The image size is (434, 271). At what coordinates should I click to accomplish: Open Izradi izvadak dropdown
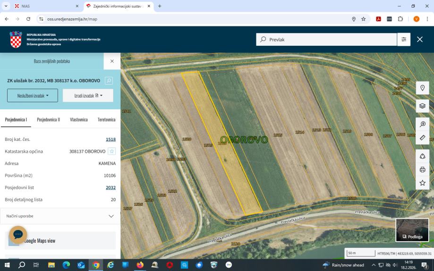click(88, 96)
